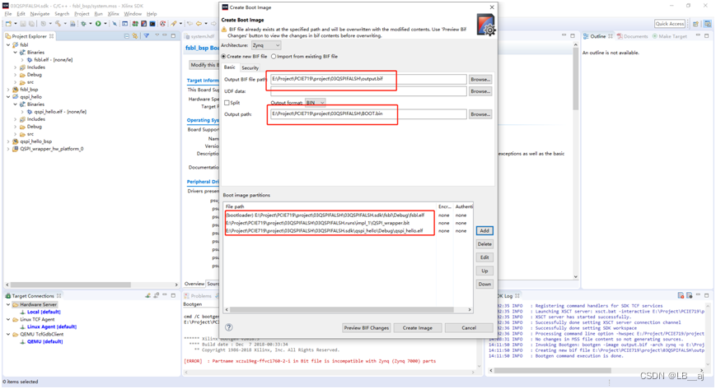Open XSCT console toolbar icon
The image size is (716, 389).
pos(124,24)
